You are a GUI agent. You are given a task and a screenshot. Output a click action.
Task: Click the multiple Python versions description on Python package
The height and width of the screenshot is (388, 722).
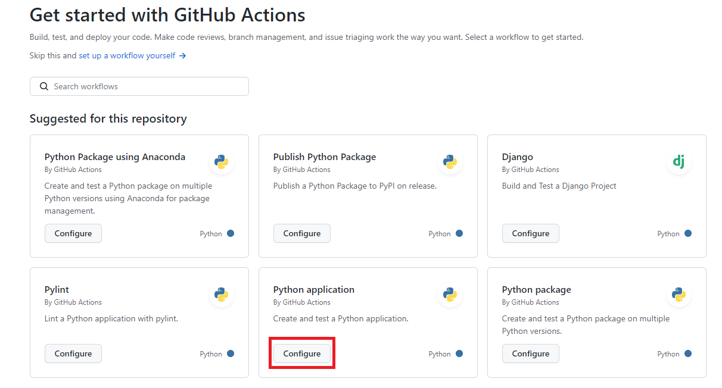[x=586, y=325]
